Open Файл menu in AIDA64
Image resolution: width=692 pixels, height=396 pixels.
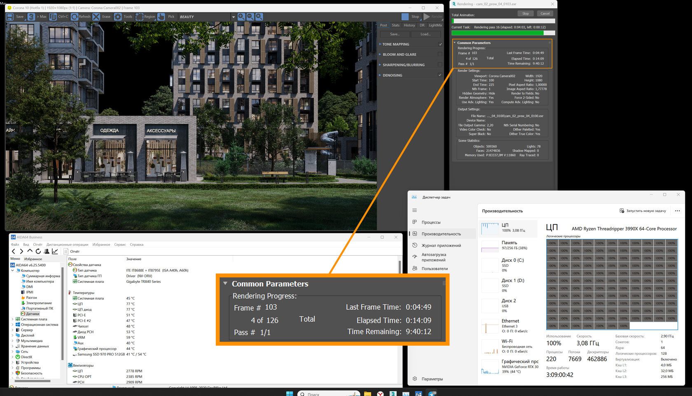pyautogui.click(x=15, y=245)
